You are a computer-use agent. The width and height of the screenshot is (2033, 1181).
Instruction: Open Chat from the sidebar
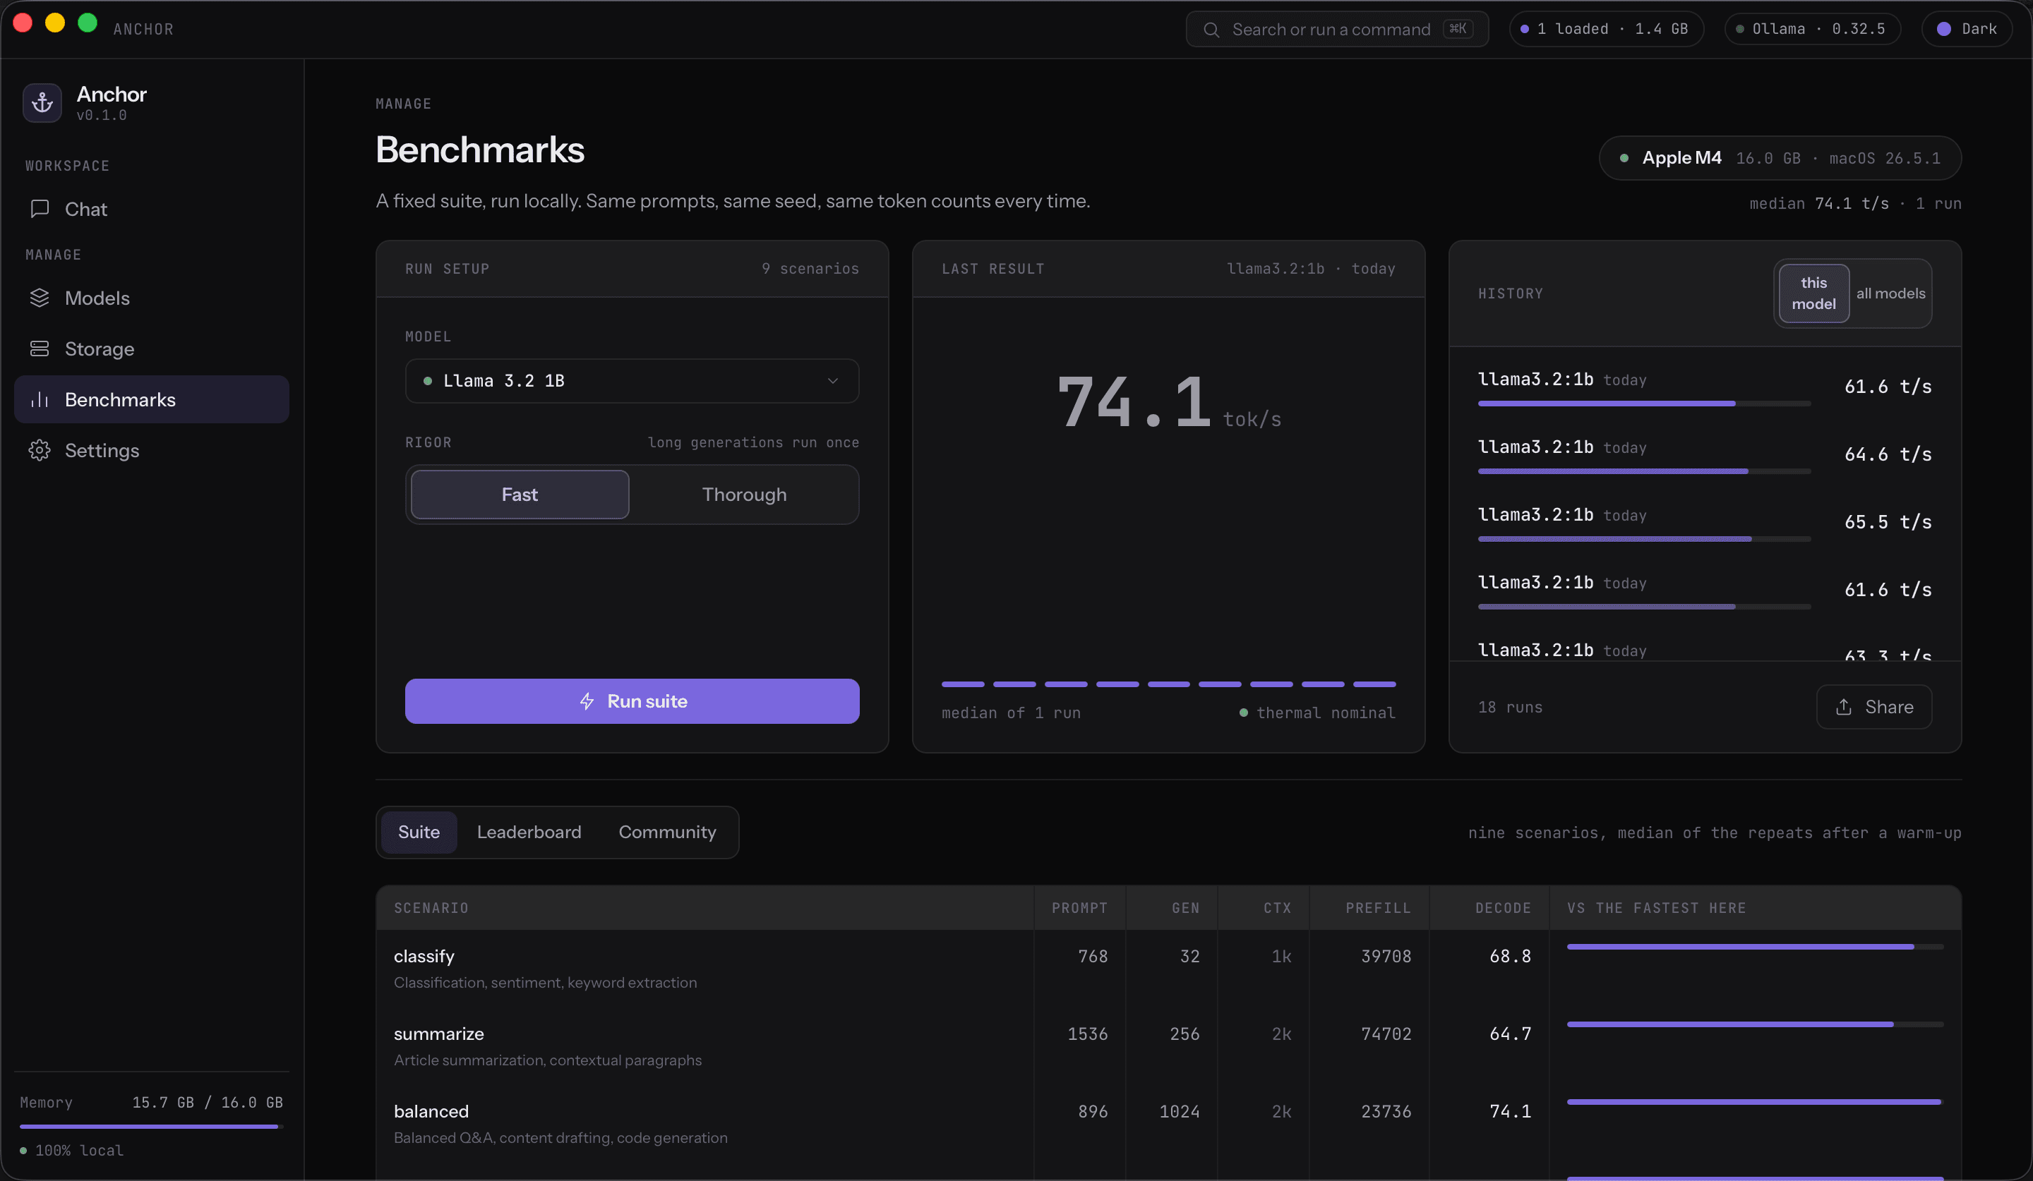[x=152, y=209]
